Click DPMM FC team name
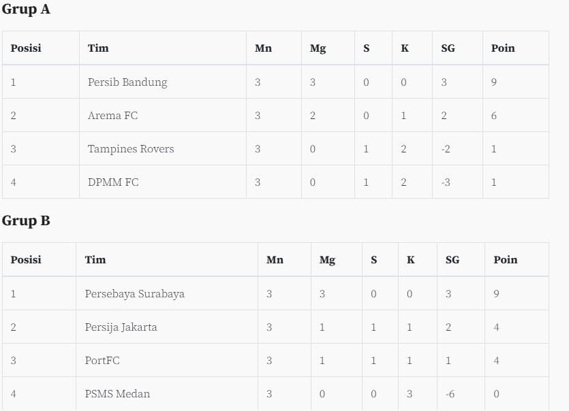The height and width of the screenshot is (411, 569). pos(113,182)
